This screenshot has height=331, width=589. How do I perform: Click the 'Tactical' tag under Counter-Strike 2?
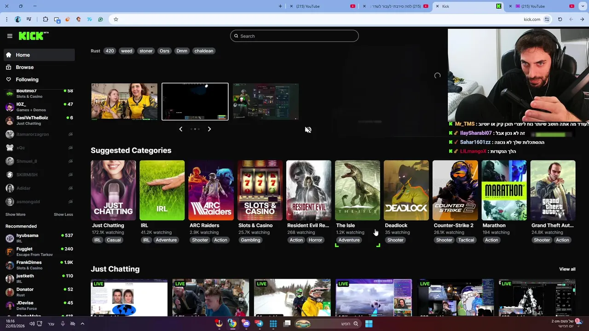pos(466,240)
